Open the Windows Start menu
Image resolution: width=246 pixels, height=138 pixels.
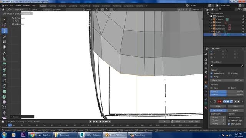4,135
